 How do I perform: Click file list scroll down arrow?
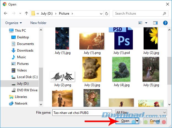[169, 104]
